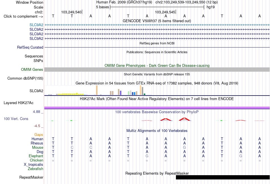Open the 100 vertebrates PhyloP conservation title

[x=157, y=112]
